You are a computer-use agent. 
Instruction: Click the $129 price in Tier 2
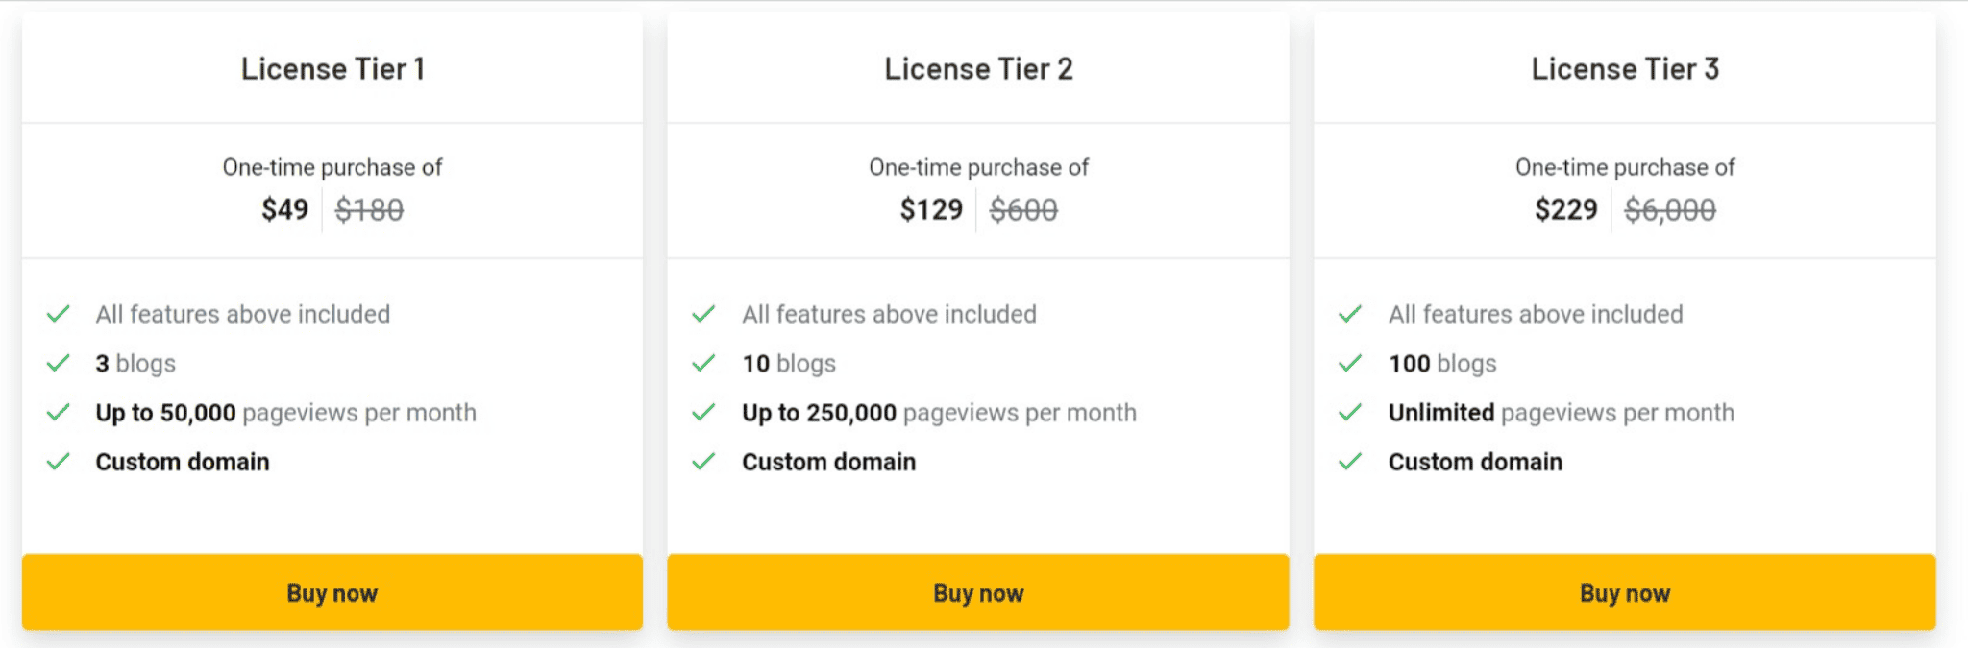(931, 209)
